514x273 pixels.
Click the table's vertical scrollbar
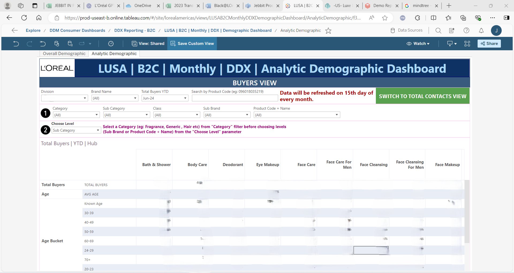(x=467, y=211)
